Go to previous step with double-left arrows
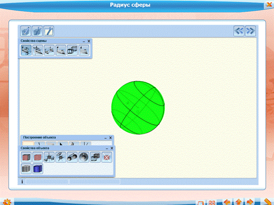274x205 pixels. [x=239, y=31]
